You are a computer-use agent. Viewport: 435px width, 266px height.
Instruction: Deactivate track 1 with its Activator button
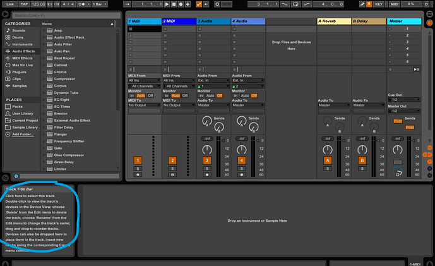click(x=138, y=160)
